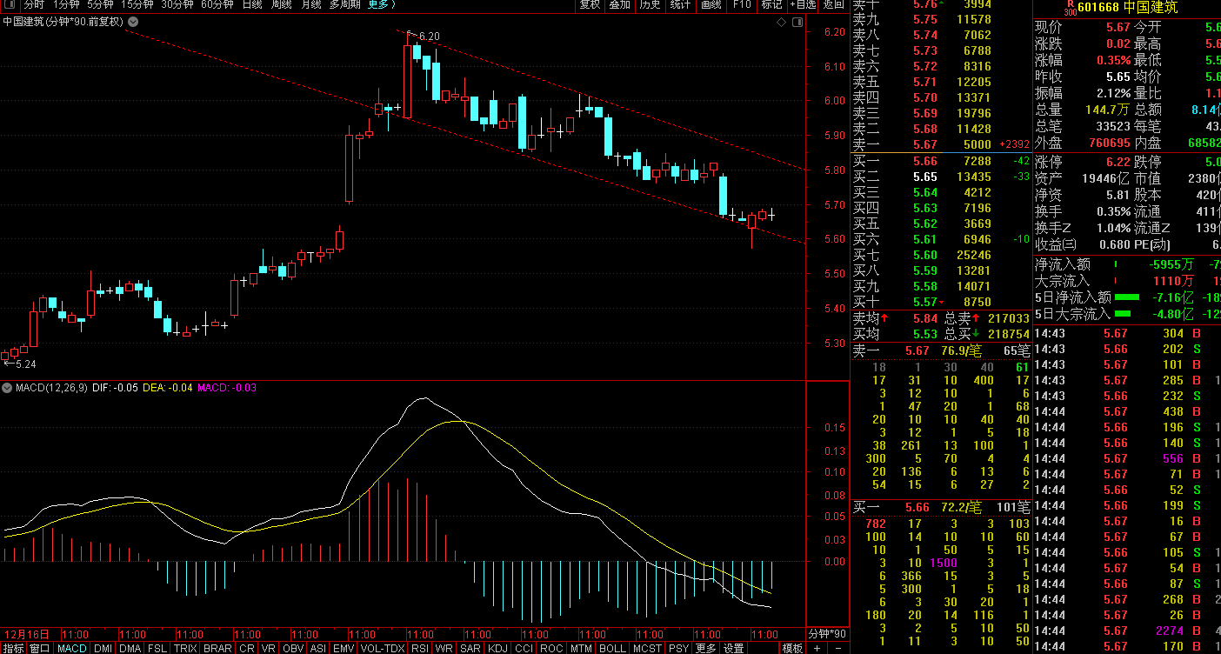The height and width of the screenshot is (654, 1221).
Task: Click the panel layout icon at top-left
Action: tap(11, 4)
